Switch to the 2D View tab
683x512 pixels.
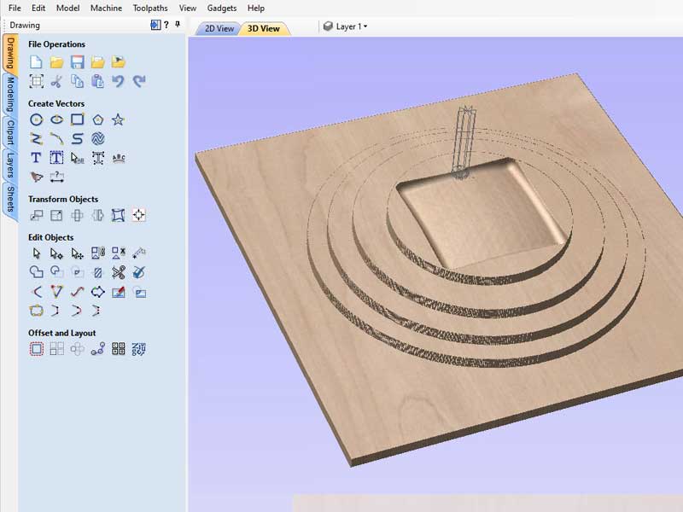point(217,28)
